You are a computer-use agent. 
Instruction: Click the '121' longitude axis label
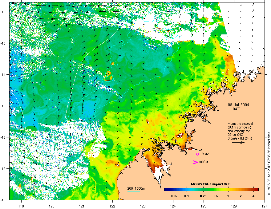(82, 206)
